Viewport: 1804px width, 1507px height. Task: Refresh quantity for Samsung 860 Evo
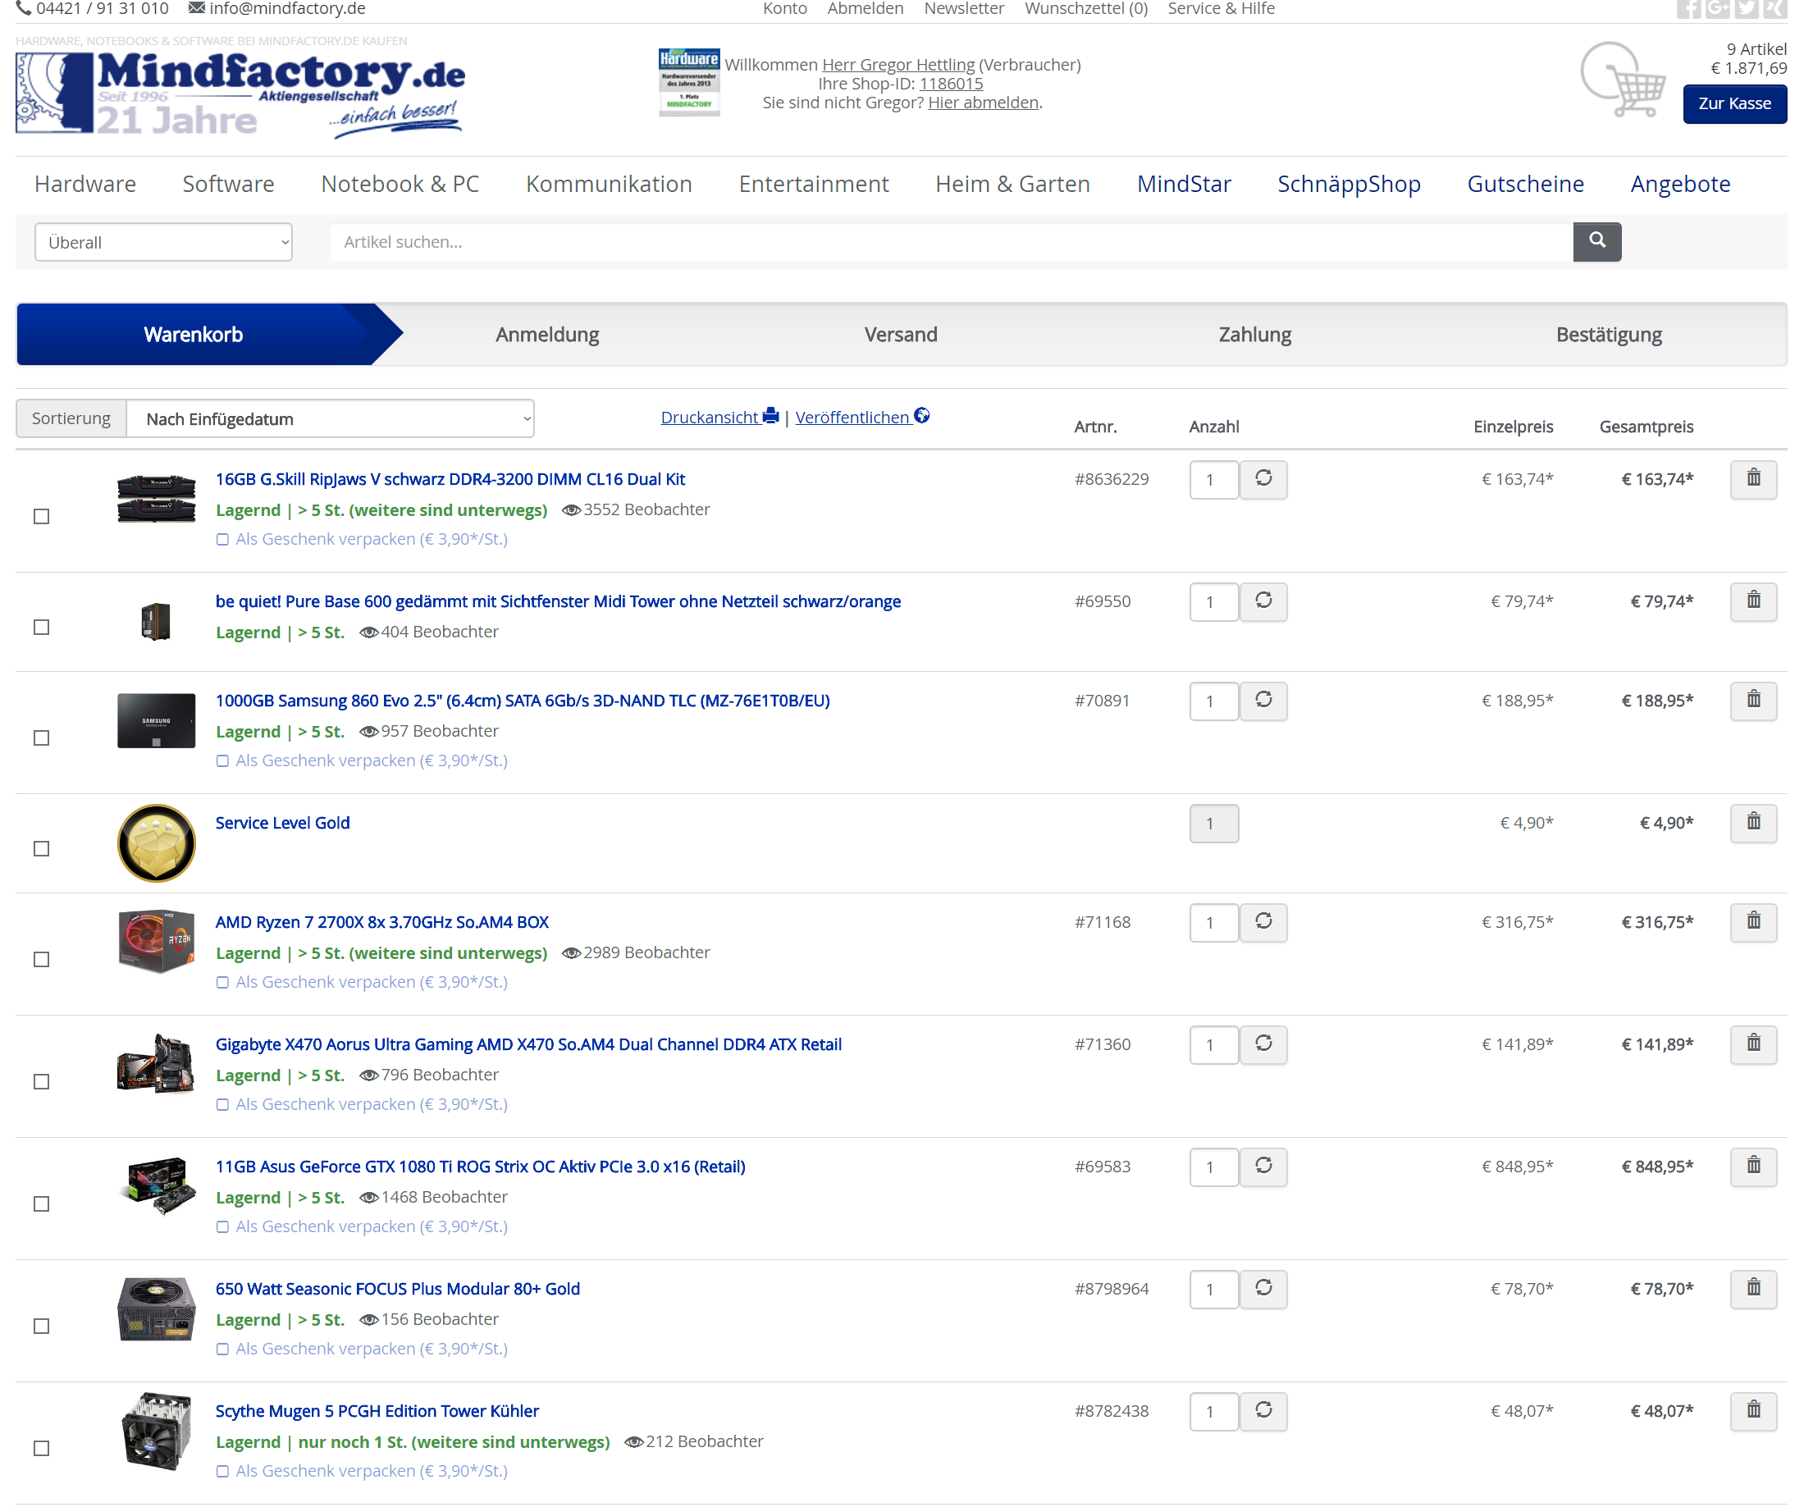(x=1263, y=701)
